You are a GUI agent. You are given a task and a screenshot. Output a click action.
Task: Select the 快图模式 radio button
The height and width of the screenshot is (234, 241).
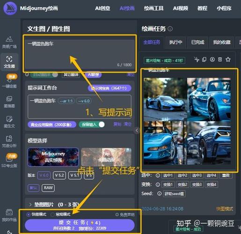(29, 215)
